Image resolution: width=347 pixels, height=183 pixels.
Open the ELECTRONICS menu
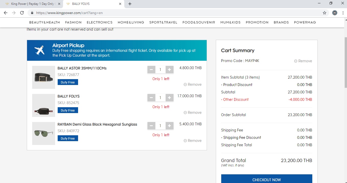click(100, 22)
